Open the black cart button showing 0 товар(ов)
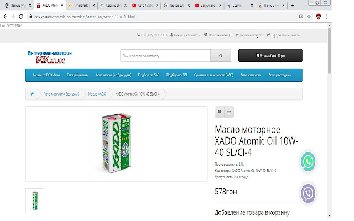Viewport: 354px width, 221px height. (x=270, y=55)
